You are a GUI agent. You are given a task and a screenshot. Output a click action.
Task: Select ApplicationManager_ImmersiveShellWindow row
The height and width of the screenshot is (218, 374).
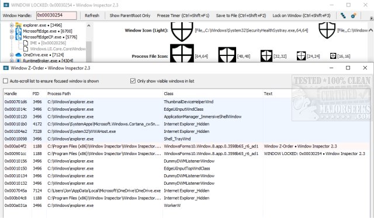pos(186,117)
